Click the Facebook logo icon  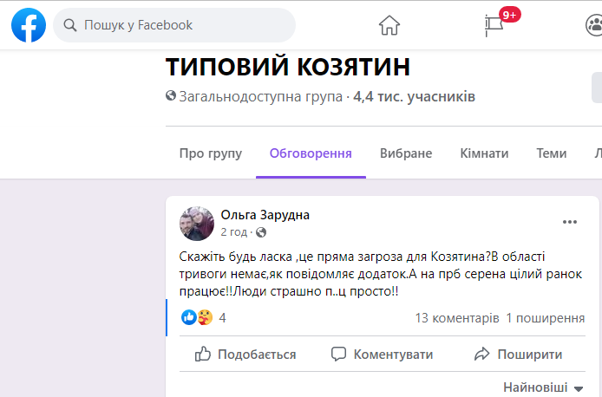pyautogui.click(x=29, y=25)
